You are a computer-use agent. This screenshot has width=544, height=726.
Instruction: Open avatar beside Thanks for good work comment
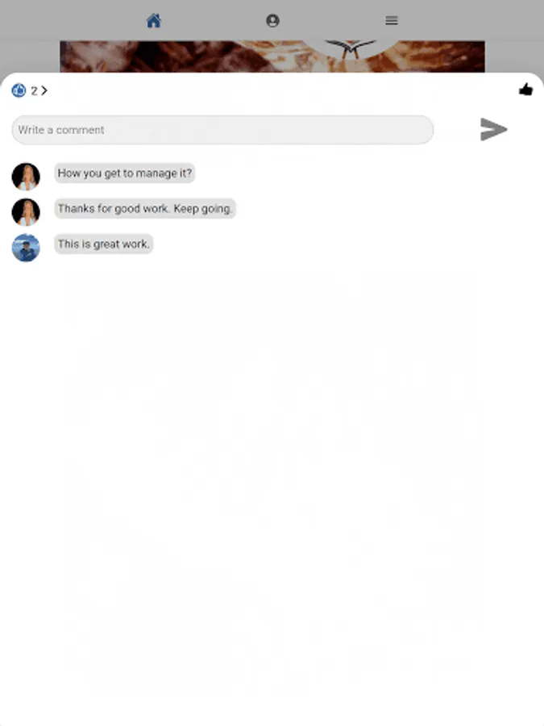coord(26,212)
